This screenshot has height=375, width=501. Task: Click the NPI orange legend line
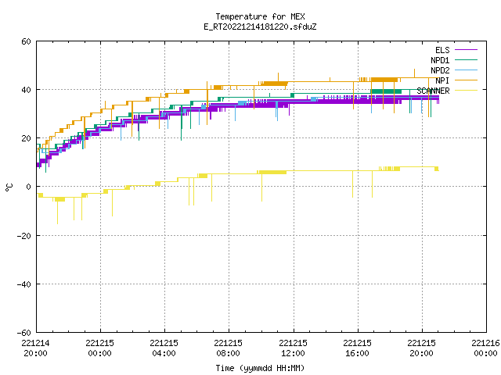pos(466,80)
